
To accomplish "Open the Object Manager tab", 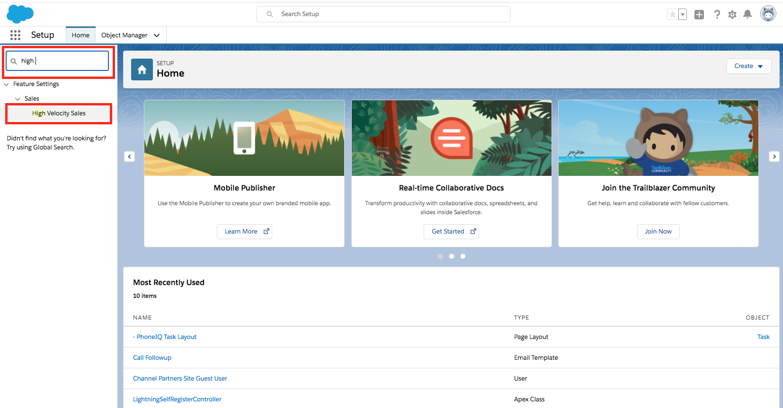I will click(124, 35).
